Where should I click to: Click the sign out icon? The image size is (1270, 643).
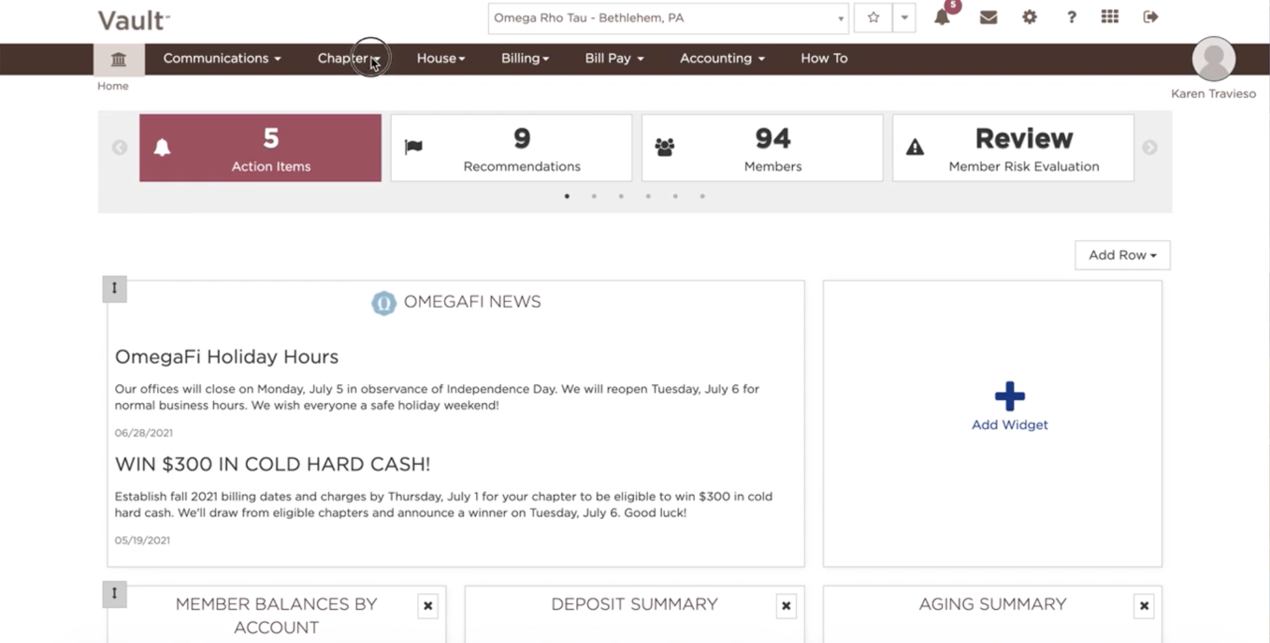(x=1151, y=17)
